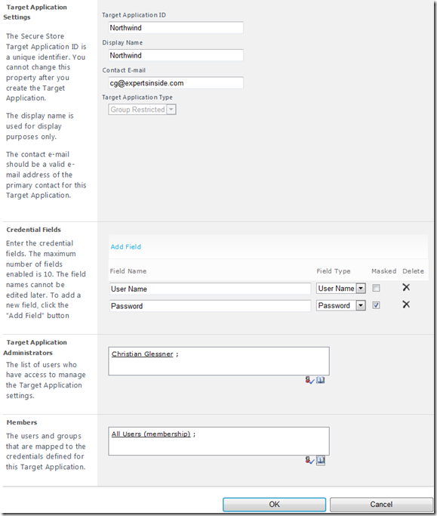The image size is (437, 516).
Task: Open address book browse for Administrators
Action: point(321,380)
